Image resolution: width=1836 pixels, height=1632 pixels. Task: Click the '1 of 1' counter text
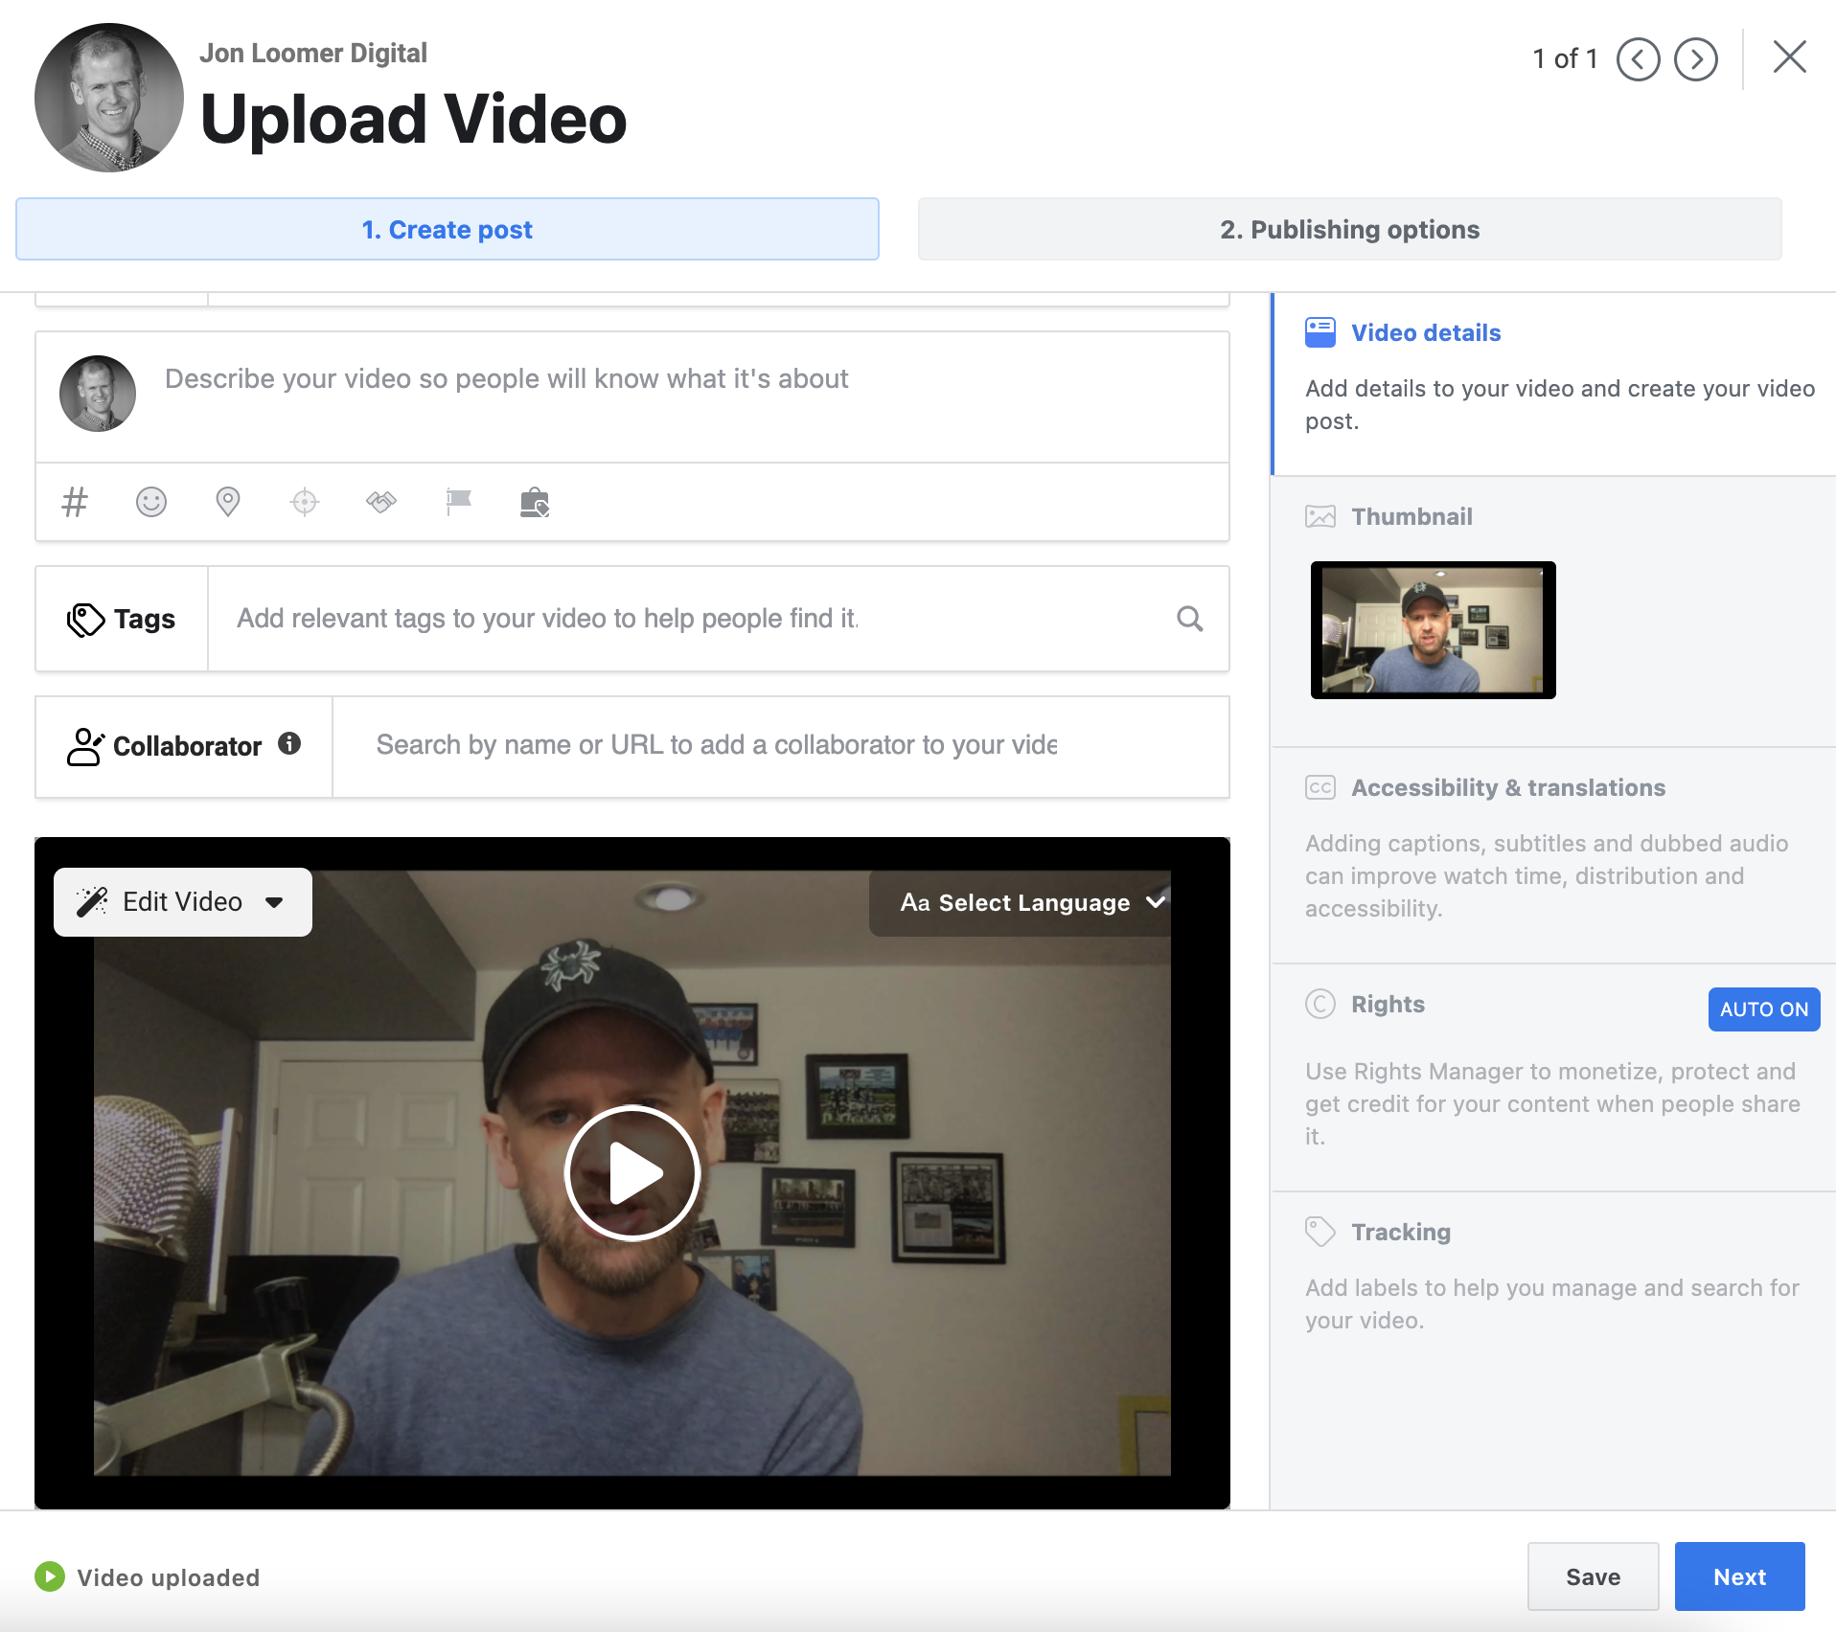1565,59
